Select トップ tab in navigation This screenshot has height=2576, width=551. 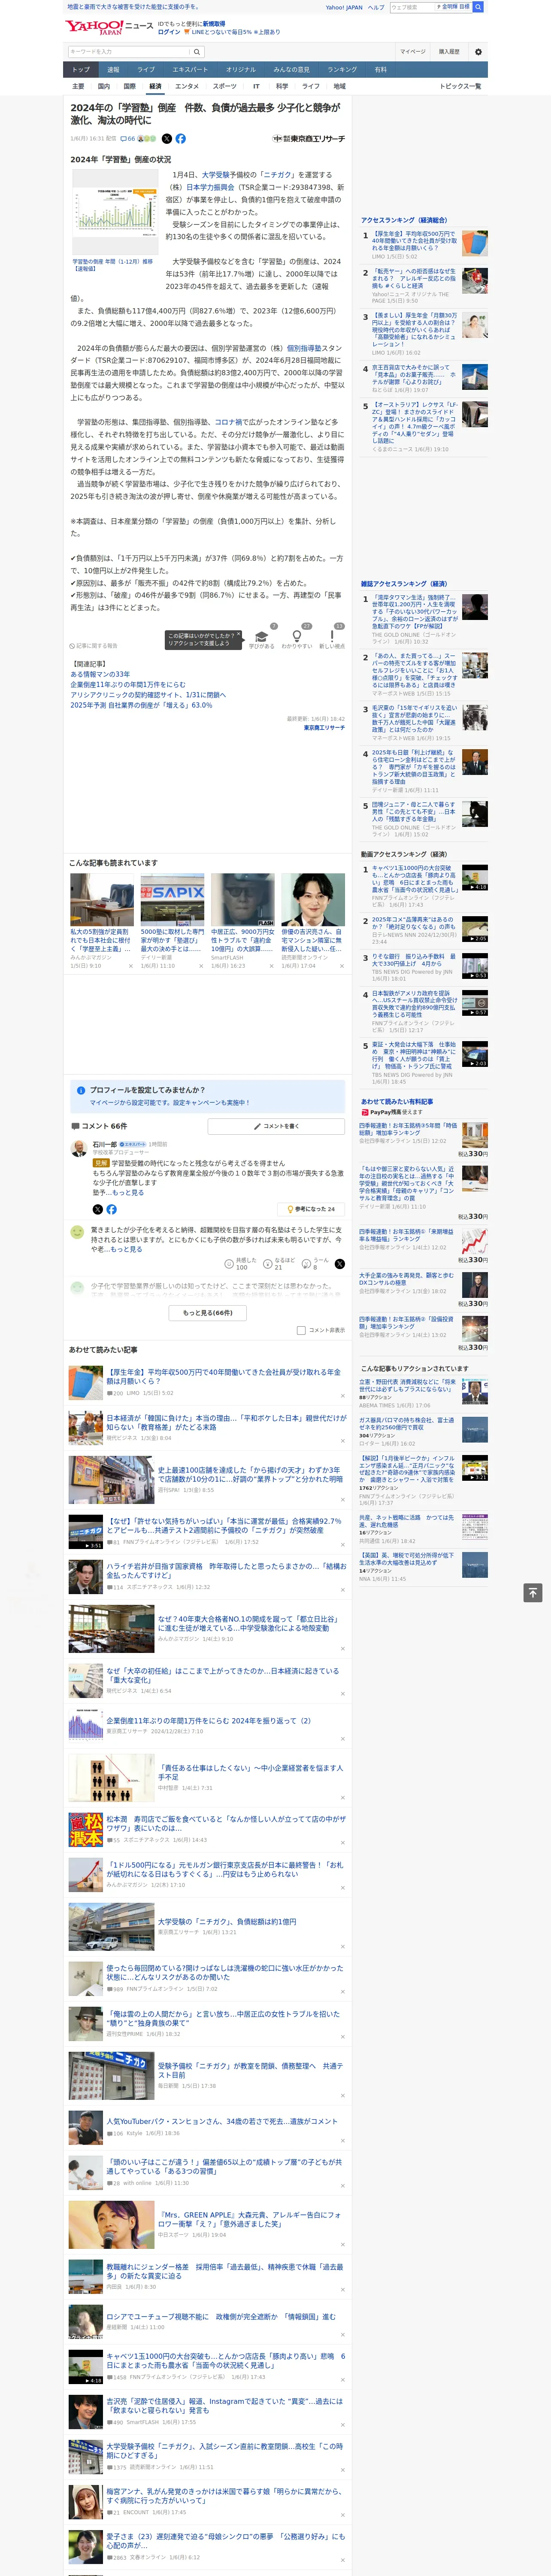click(x=81, y=69)
